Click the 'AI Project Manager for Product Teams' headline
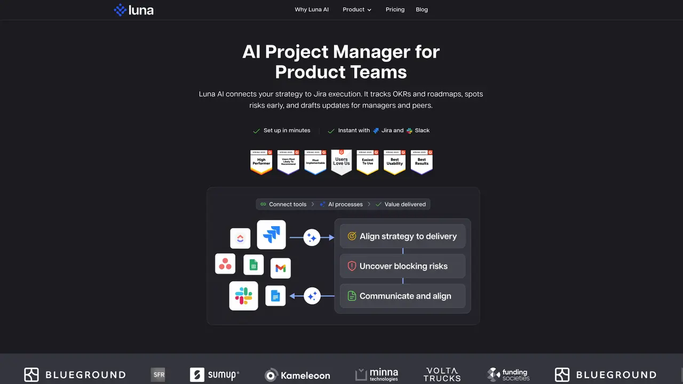Viewport: 683px width, 384px height. pyautogui.click(x=341, y=62)
